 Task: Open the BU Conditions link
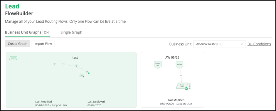click(x=259, y=44)
